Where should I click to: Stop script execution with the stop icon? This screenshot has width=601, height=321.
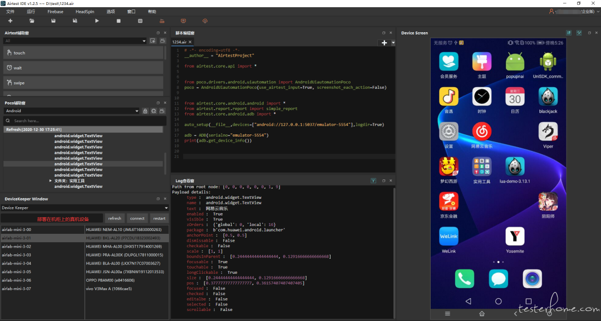pos(119,21)
